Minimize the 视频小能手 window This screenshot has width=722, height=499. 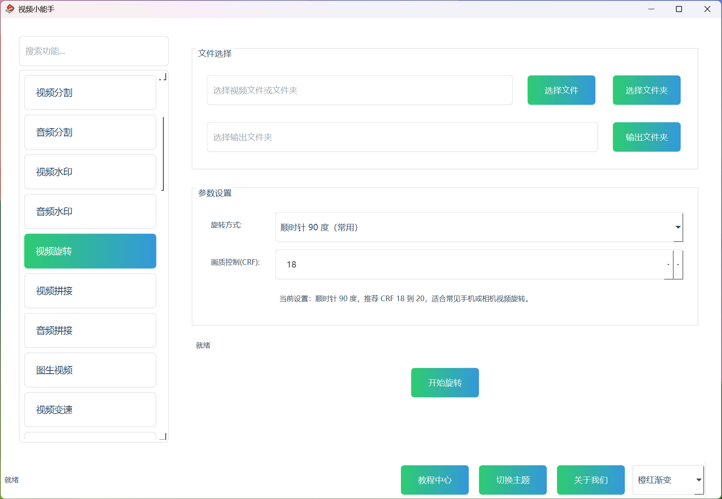[652, 9]
